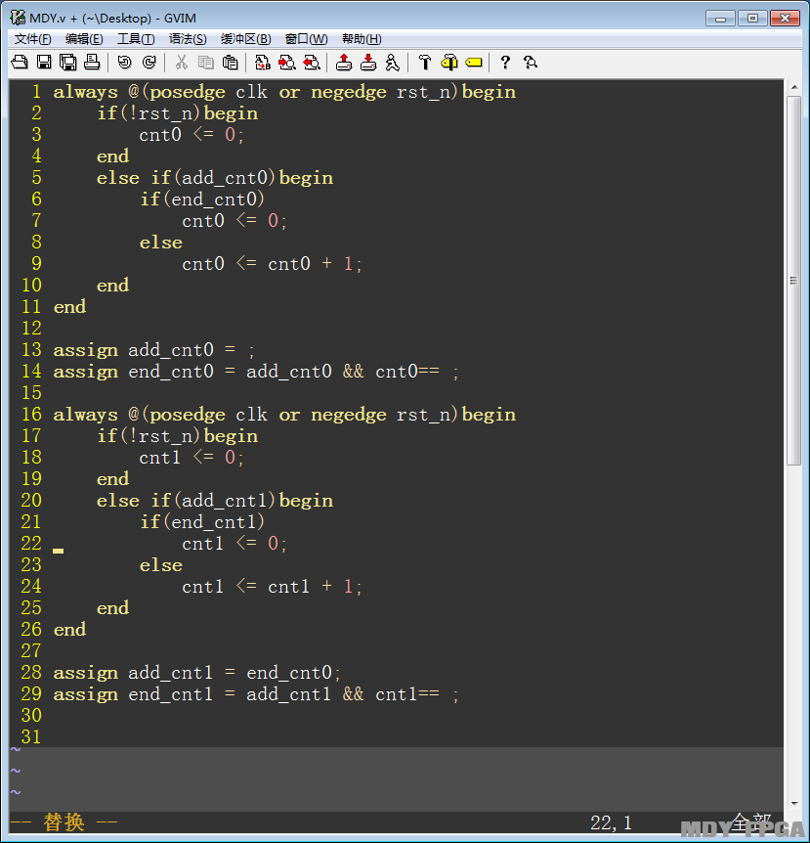Load a session via toolbar icon
The width and height of the screenshot is (810, 843).
[x=344, y=63]
